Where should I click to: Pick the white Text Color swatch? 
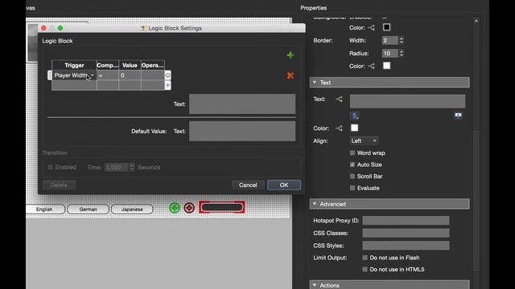pos(354,128)
